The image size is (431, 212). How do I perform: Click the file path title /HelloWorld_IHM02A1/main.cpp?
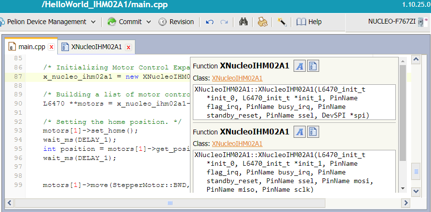(x=105, y=5)
